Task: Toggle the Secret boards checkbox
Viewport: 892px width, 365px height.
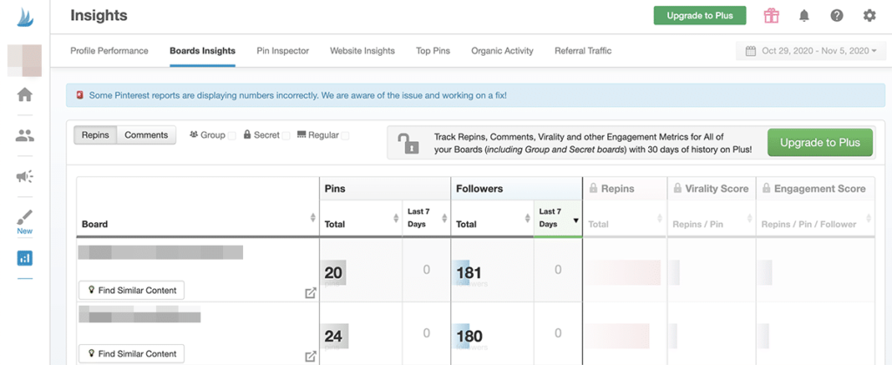Action: coord(286,136)
